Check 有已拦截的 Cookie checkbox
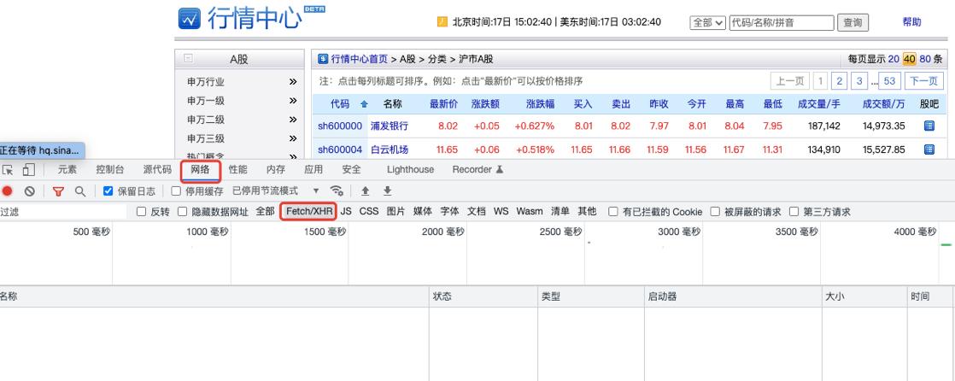Image resolution: width=955 pixels, height=381 pixels. coord(613,212)
